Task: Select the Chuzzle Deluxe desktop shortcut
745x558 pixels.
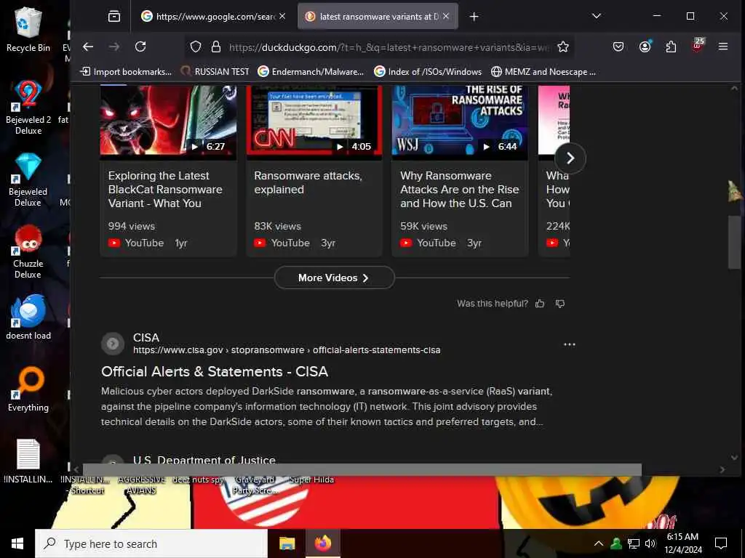Action: 28,251
